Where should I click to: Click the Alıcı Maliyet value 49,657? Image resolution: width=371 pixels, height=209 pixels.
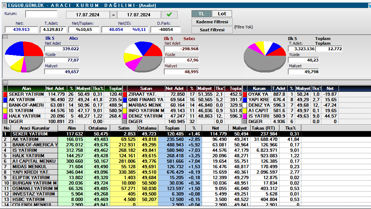[62, 72]
